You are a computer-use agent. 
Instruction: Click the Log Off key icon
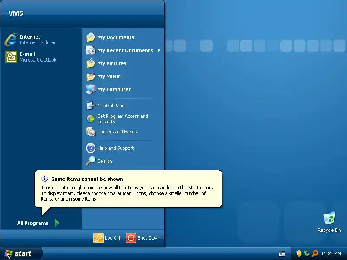click(x=98, y=238)
